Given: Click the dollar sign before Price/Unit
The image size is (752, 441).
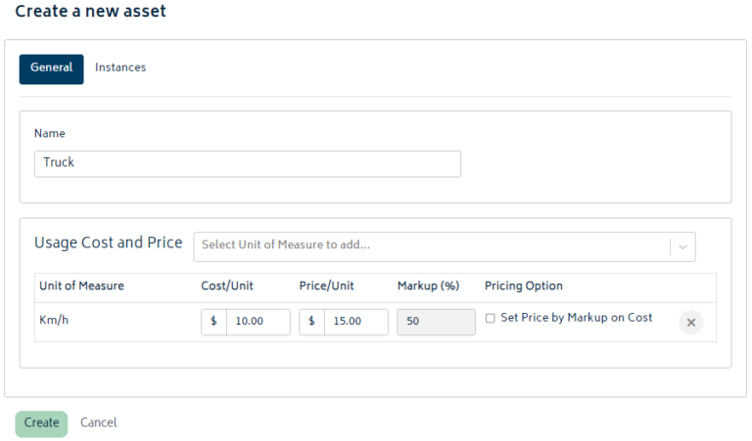Looking at the screenshot, I should tap(312, 322).
